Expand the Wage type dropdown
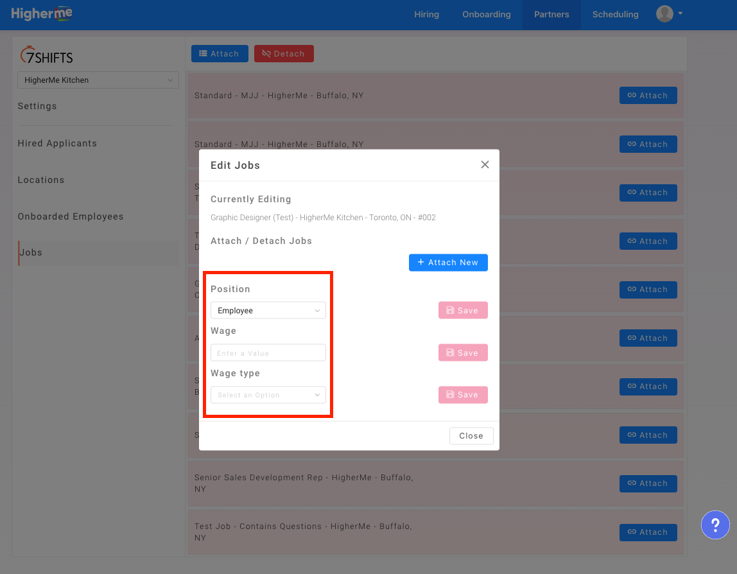Screen dimensions: 737x574 [268, 395]
